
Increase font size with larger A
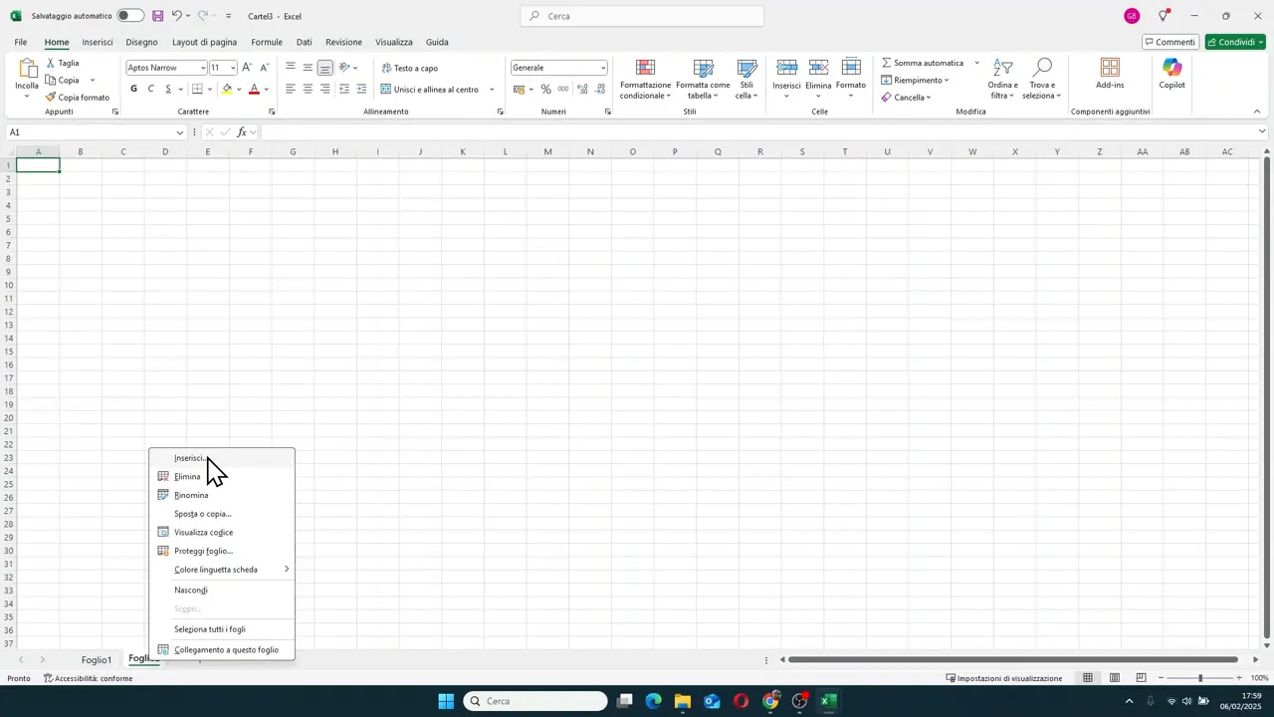point(247,68)
